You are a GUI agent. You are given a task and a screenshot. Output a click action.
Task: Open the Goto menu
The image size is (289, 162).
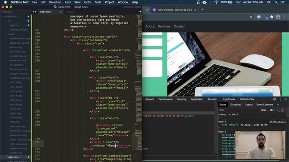pyautogui.click(x=87, y=2)
